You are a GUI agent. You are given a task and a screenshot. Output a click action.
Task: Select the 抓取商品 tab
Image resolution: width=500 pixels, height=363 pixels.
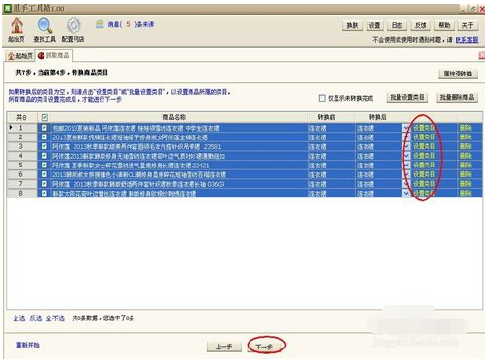(x=54, y=56)
